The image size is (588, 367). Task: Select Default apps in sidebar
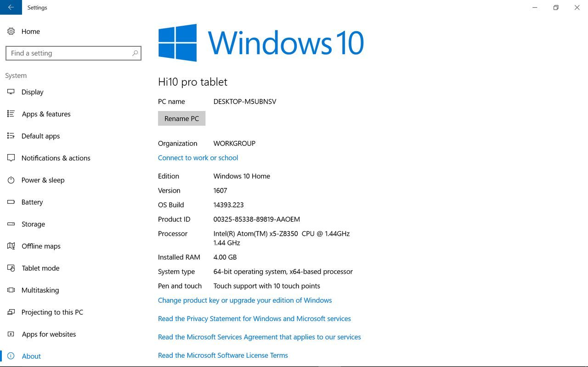tap(40, 136)
